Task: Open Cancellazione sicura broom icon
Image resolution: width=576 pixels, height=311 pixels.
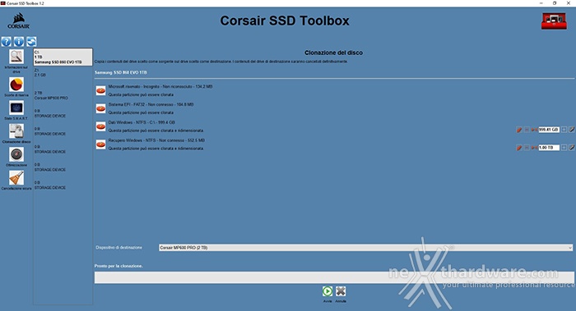Action: click(16, 178)
